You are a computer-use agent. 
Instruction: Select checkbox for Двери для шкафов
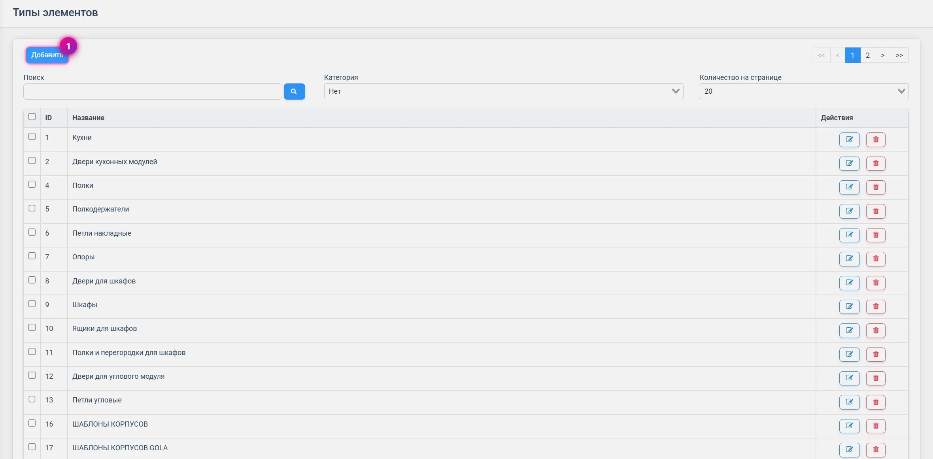[32, 280]
